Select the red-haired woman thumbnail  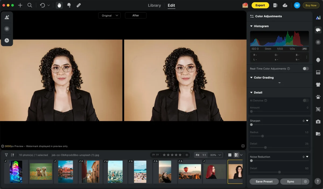pyautogui.click(x=215, y=171)
